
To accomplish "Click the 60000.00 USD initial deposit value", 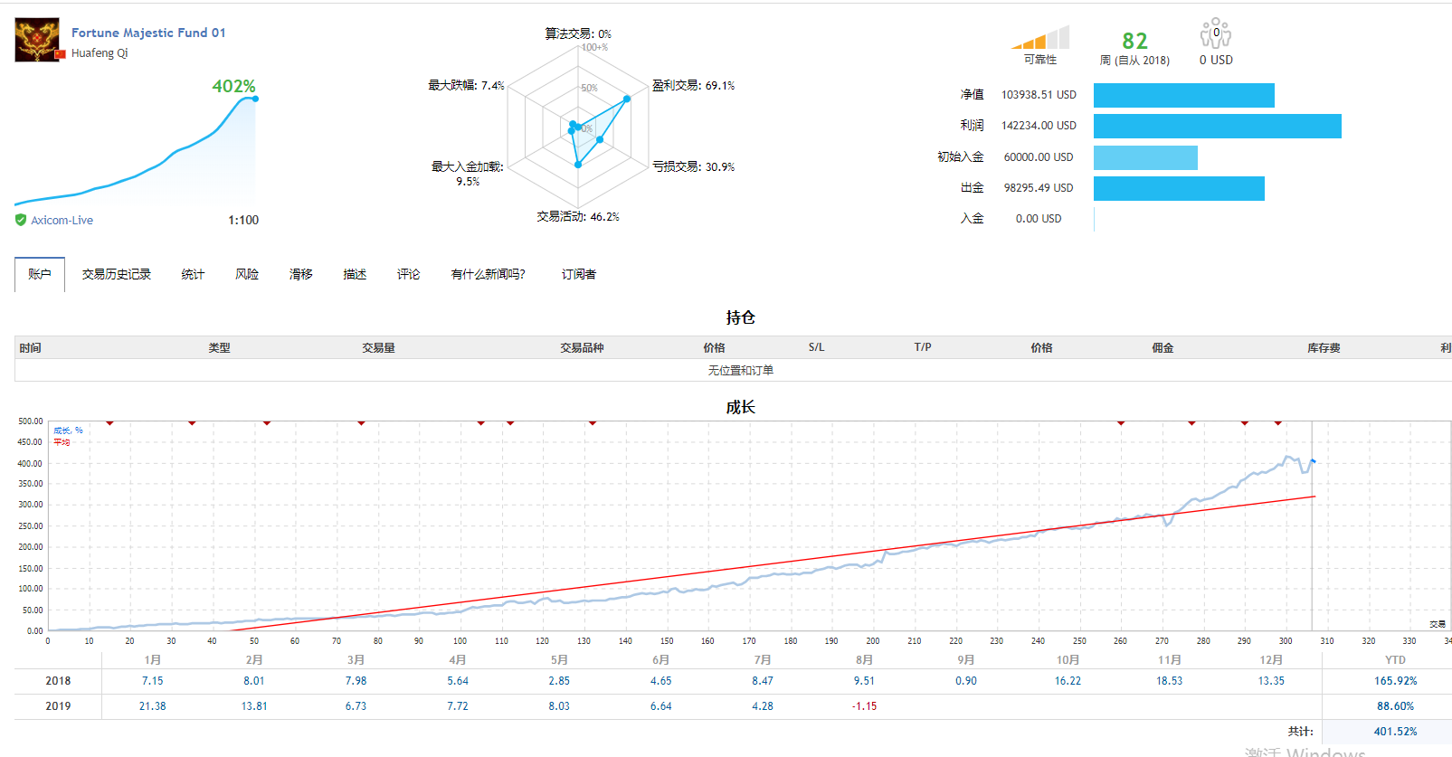I will [1039, 157].
